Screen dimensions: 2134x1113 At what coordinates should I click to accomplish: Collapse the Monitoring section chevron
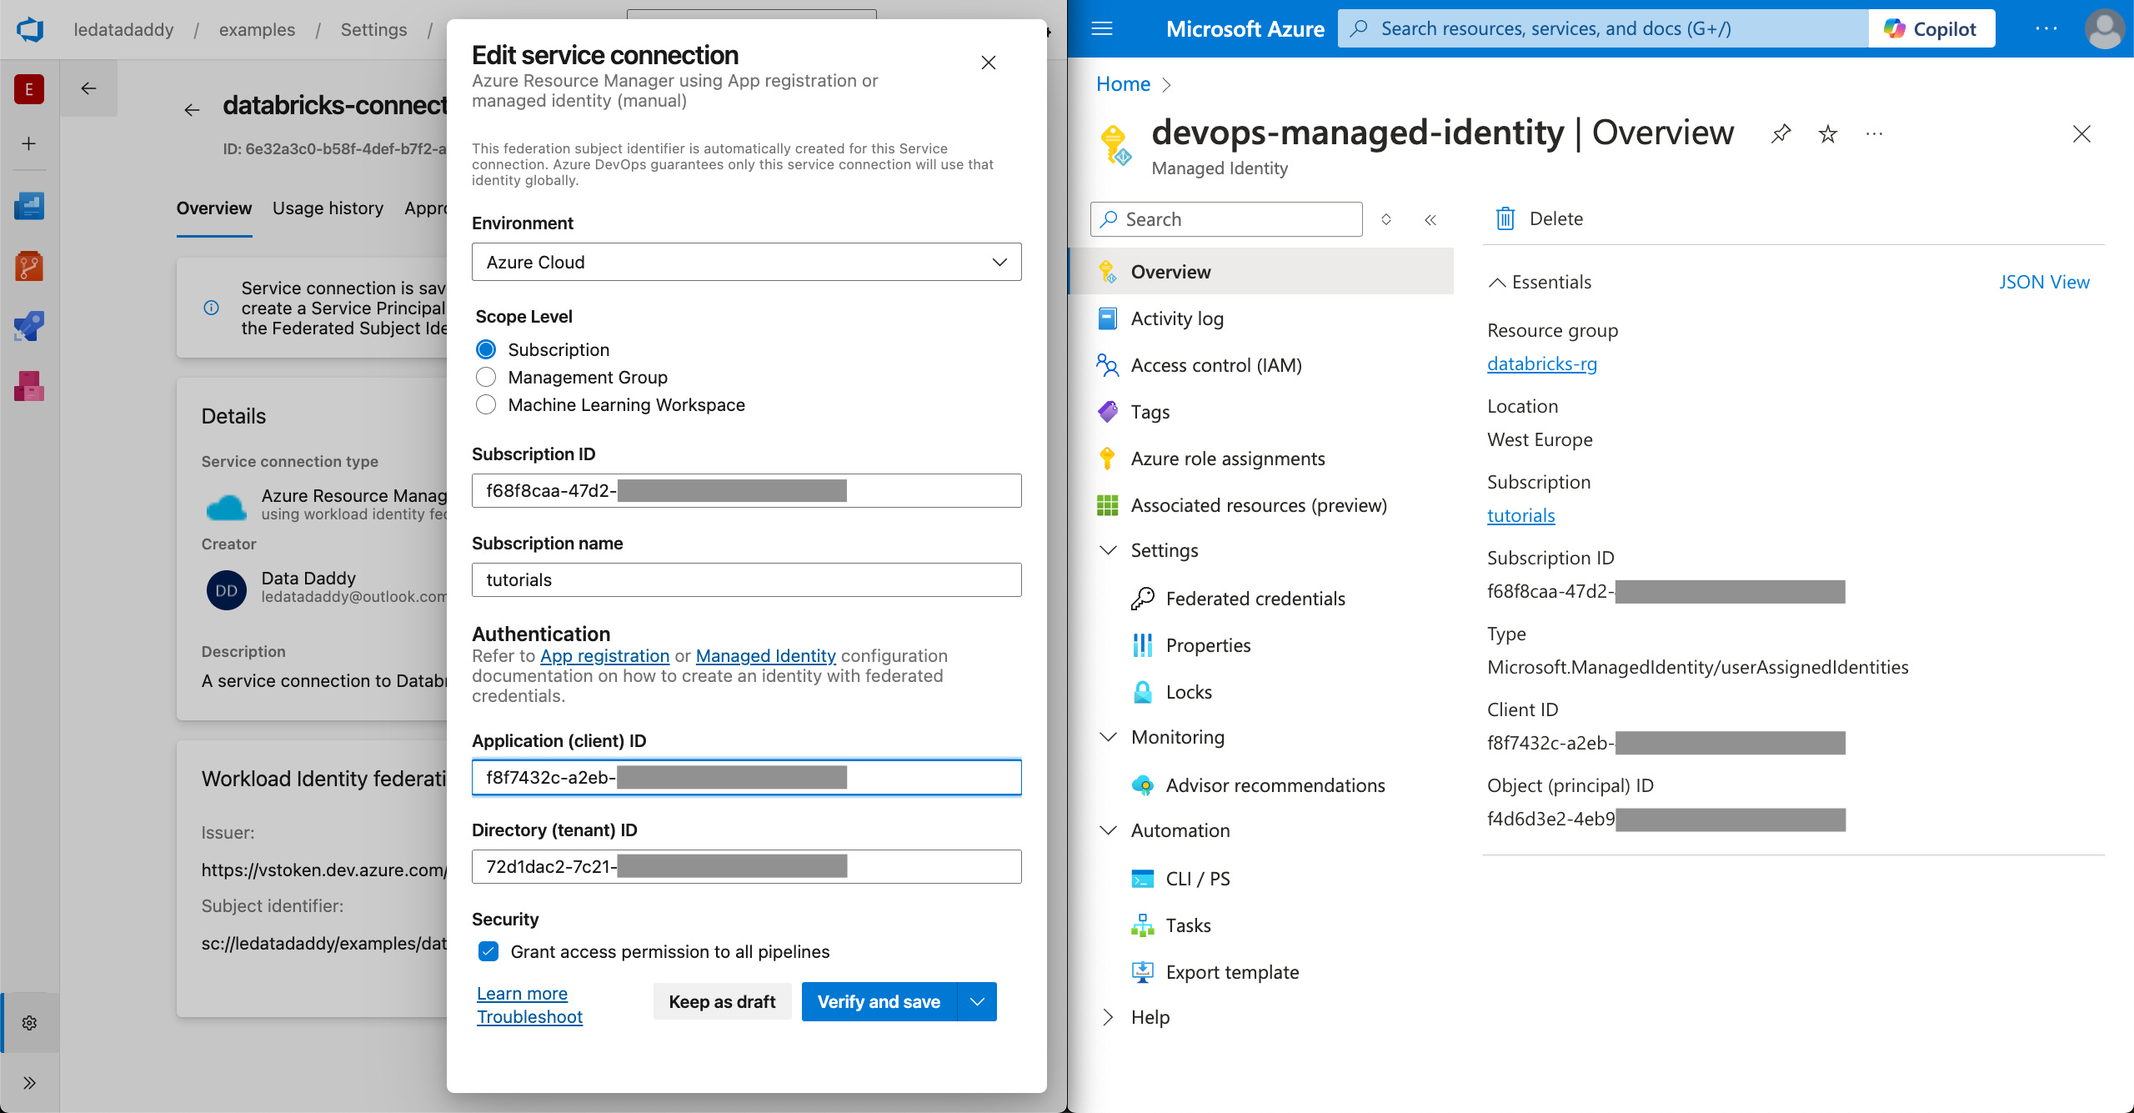click(1109, 737)
